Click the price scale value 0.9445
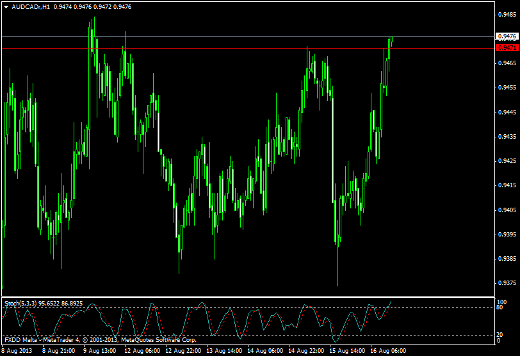This screenshot has width=520, height=356. (507, 112)
